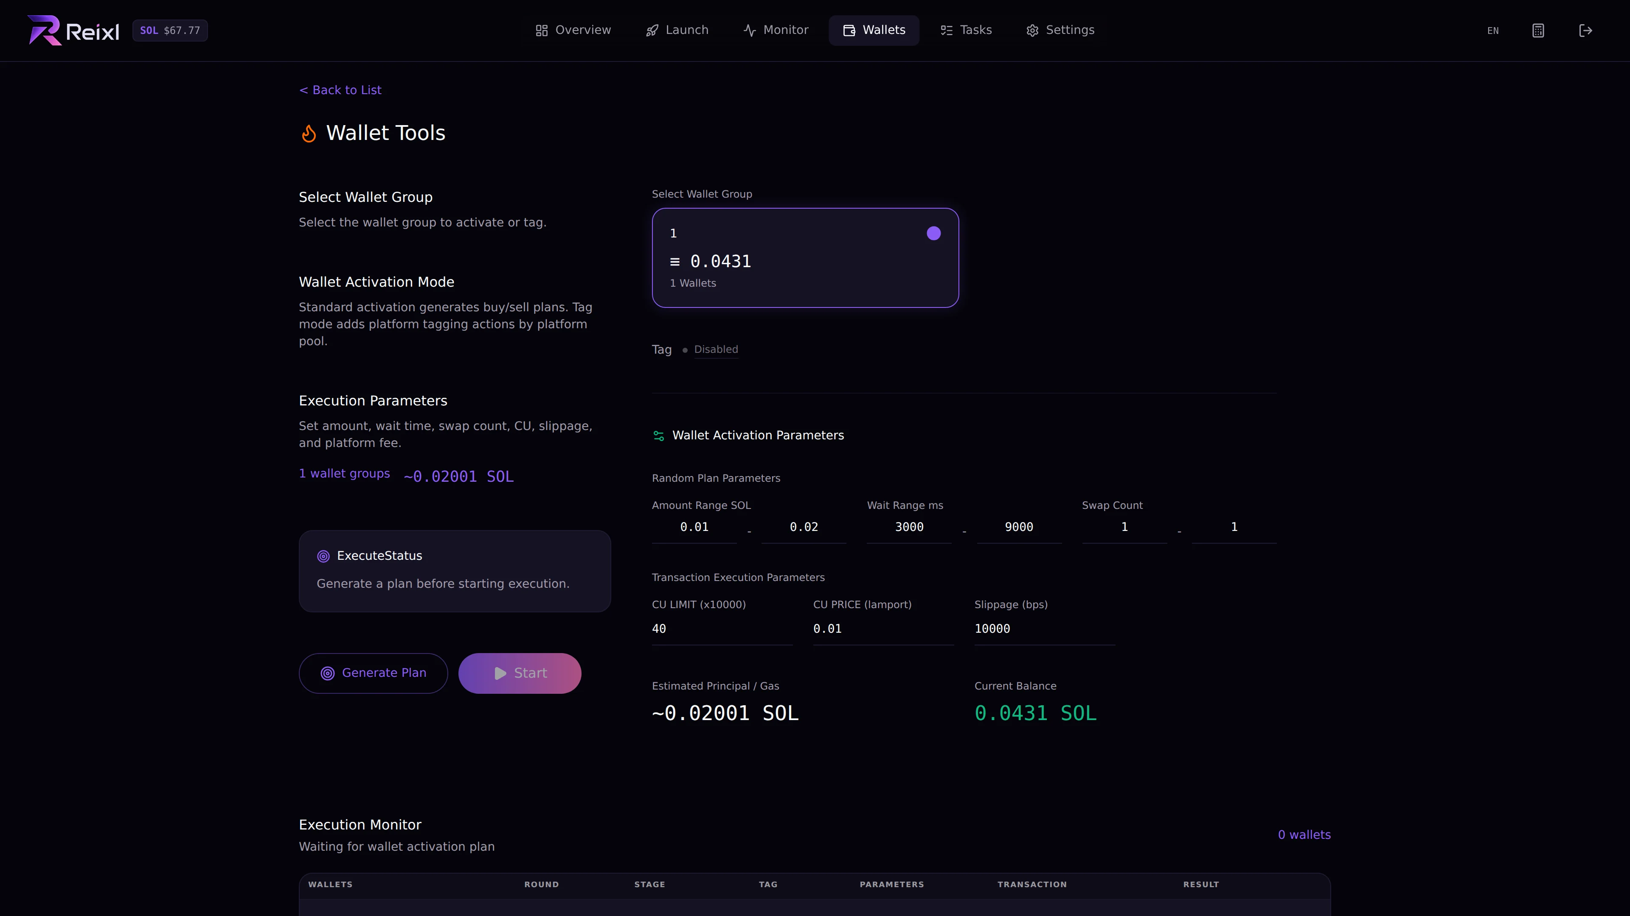1630x916 pixels.
Task: Click the STAGE column header
Action: 650,884
